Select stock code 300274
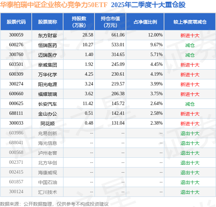The height and width of the screenshot is (207, 216). click(x=16, y=84)
